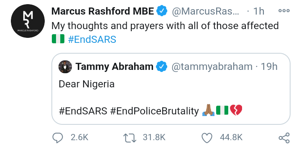Retweet the post via arrows icon
Viewport: 301px width, 151px height.
pos(130,138)
